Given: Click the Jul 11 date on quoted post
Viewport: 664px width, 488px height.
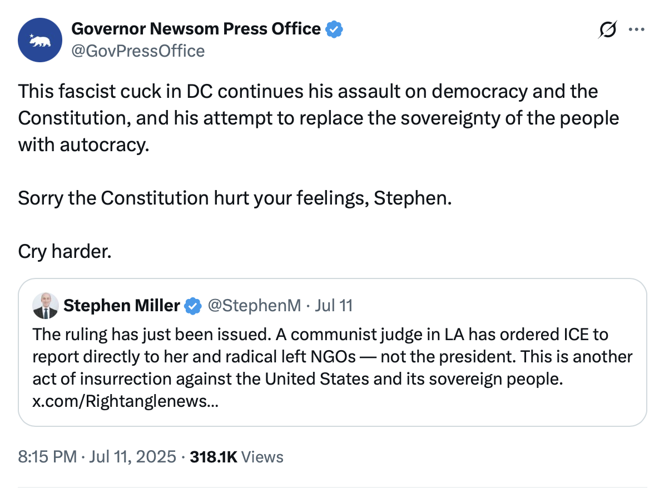Looking at the screenshot, I should pyautogui.click(x=334, y=306).
